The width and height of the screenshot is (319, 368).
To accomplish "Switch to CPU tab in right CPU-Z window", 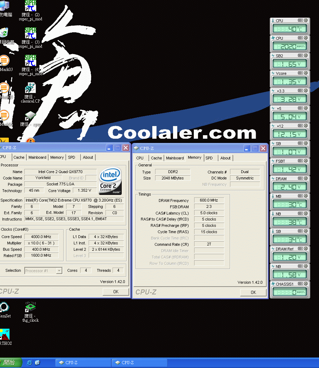I will [140, 158].
